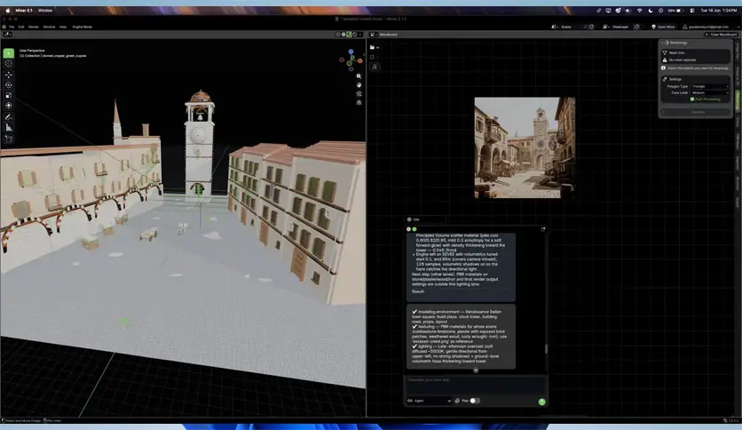Open the Edit menu
Screen dimensions: 742x430
(x=21, y=27)
